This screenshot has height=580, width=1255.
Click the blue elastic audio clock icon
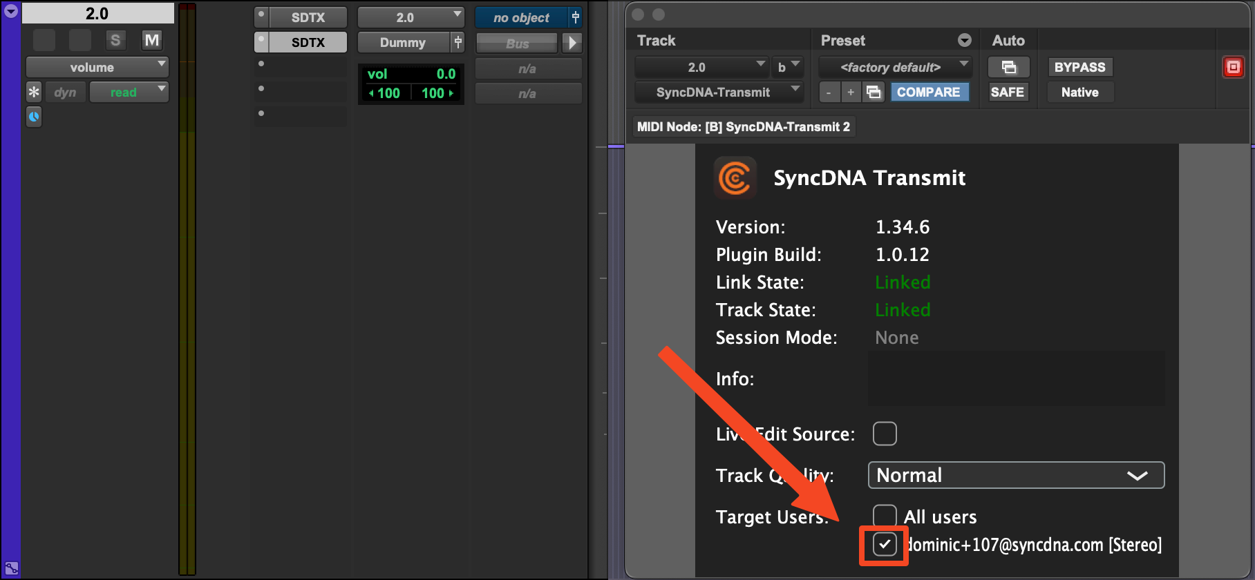pyautogui.click(x=34, y=117)
